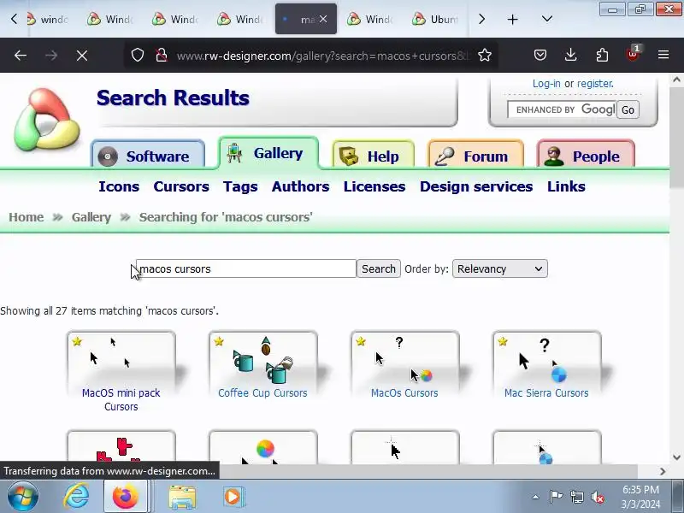List all tabs with the dropdown chevron

547,19
